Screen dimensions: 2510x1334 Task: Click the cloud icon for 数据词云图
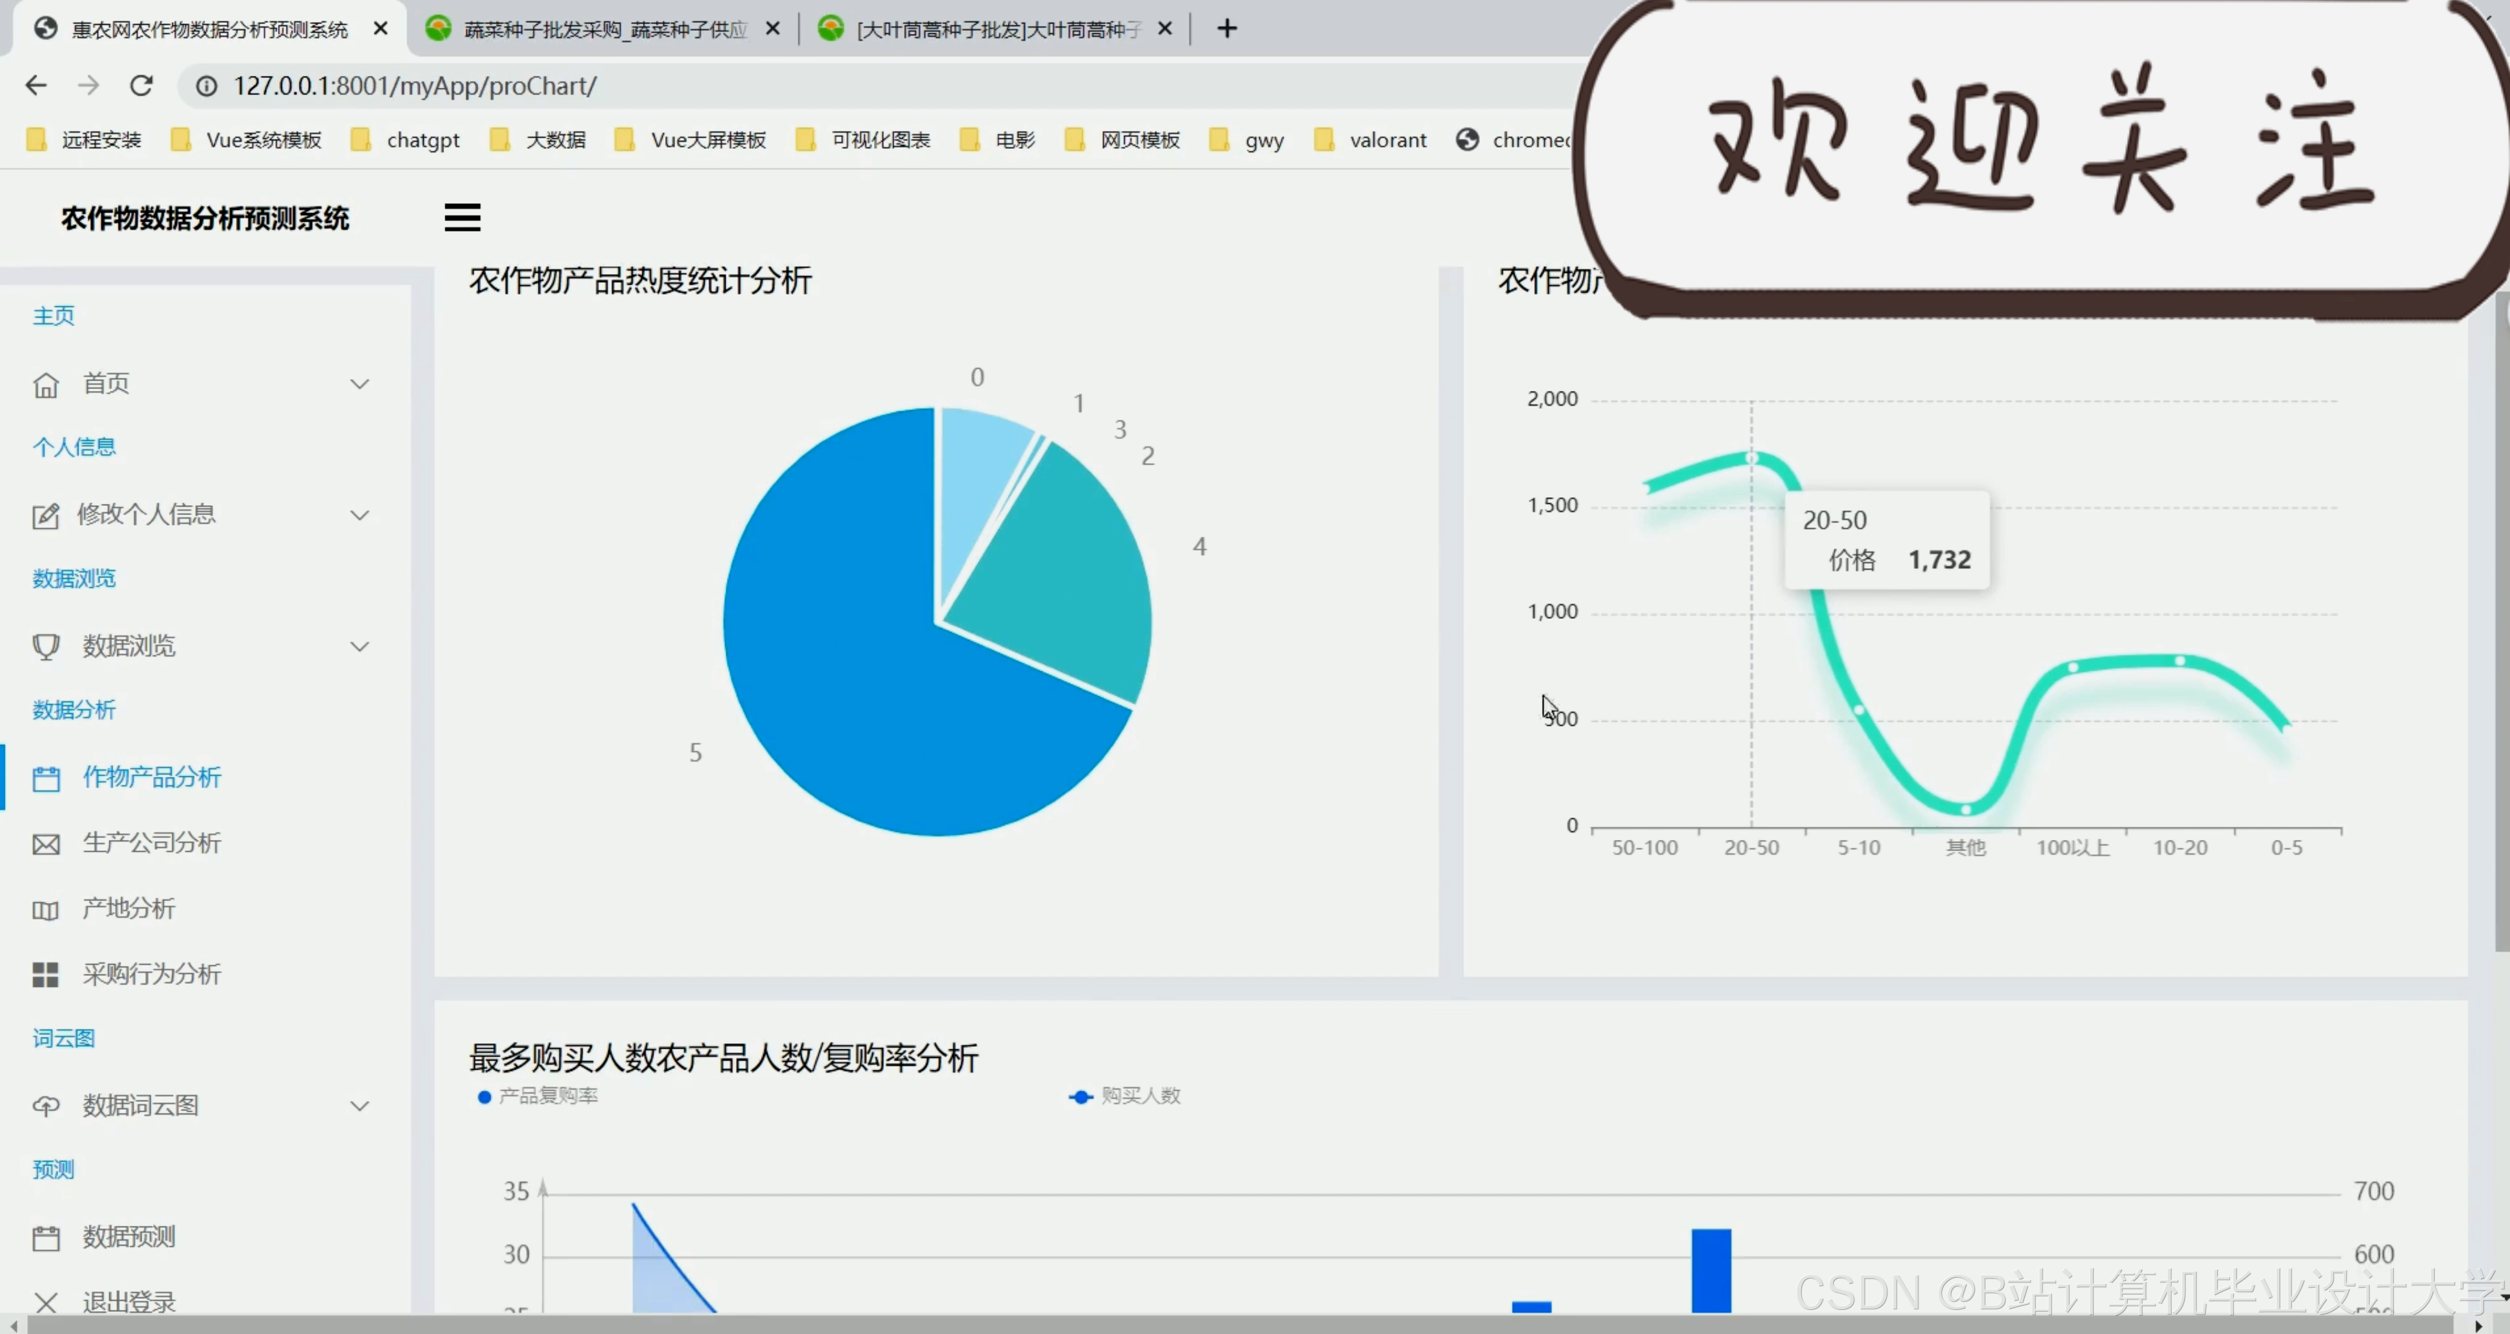pos(46,1106)
